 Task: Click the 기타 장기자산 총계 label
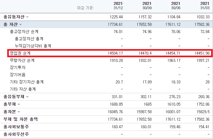27,82
